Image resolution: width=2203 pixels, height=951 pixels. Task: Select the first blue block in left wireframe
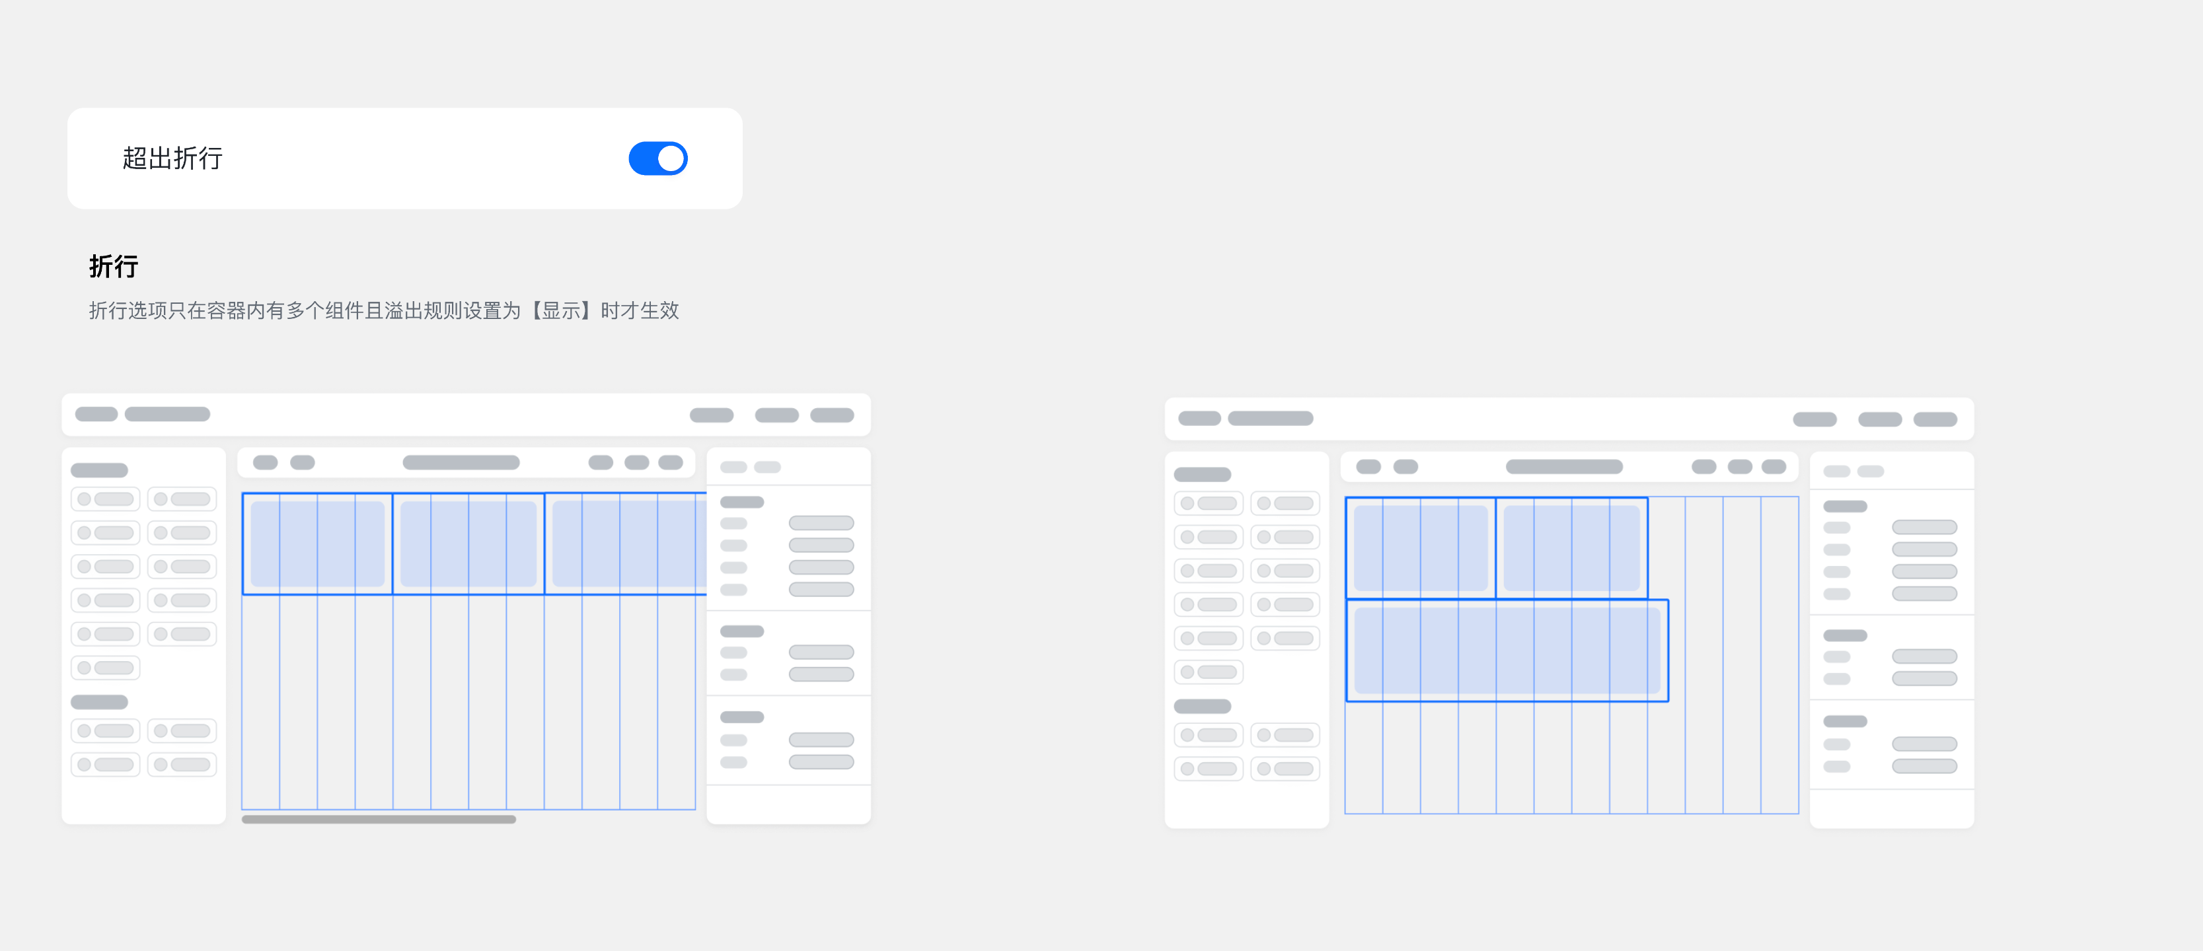pyautogui.click(x=317, y=544)
